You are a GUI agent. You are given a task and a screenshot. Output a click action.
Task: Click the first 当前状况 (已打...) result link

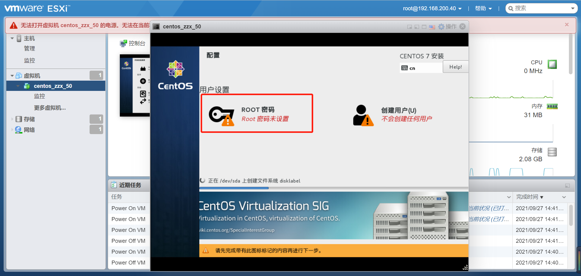point(489,208)
